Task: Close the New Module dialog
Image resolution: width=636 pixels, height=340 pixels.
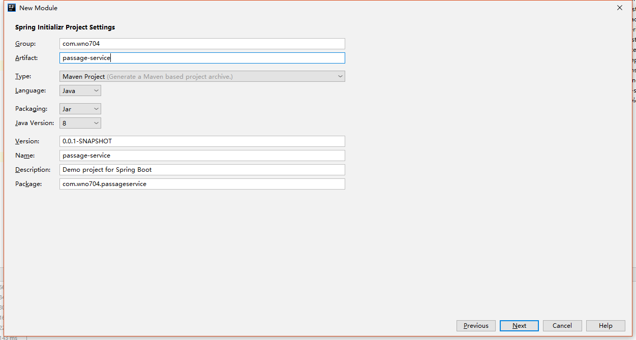Action: pyautogui.click(x=620, y=8)
